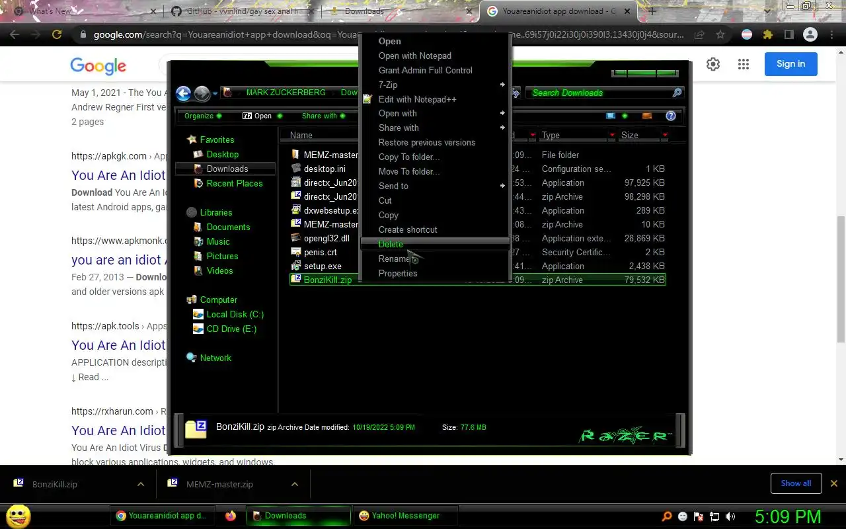Screen dimensions: 846x529
Task: Click Chrome's back navigation arrow
Action: point(15,34)
